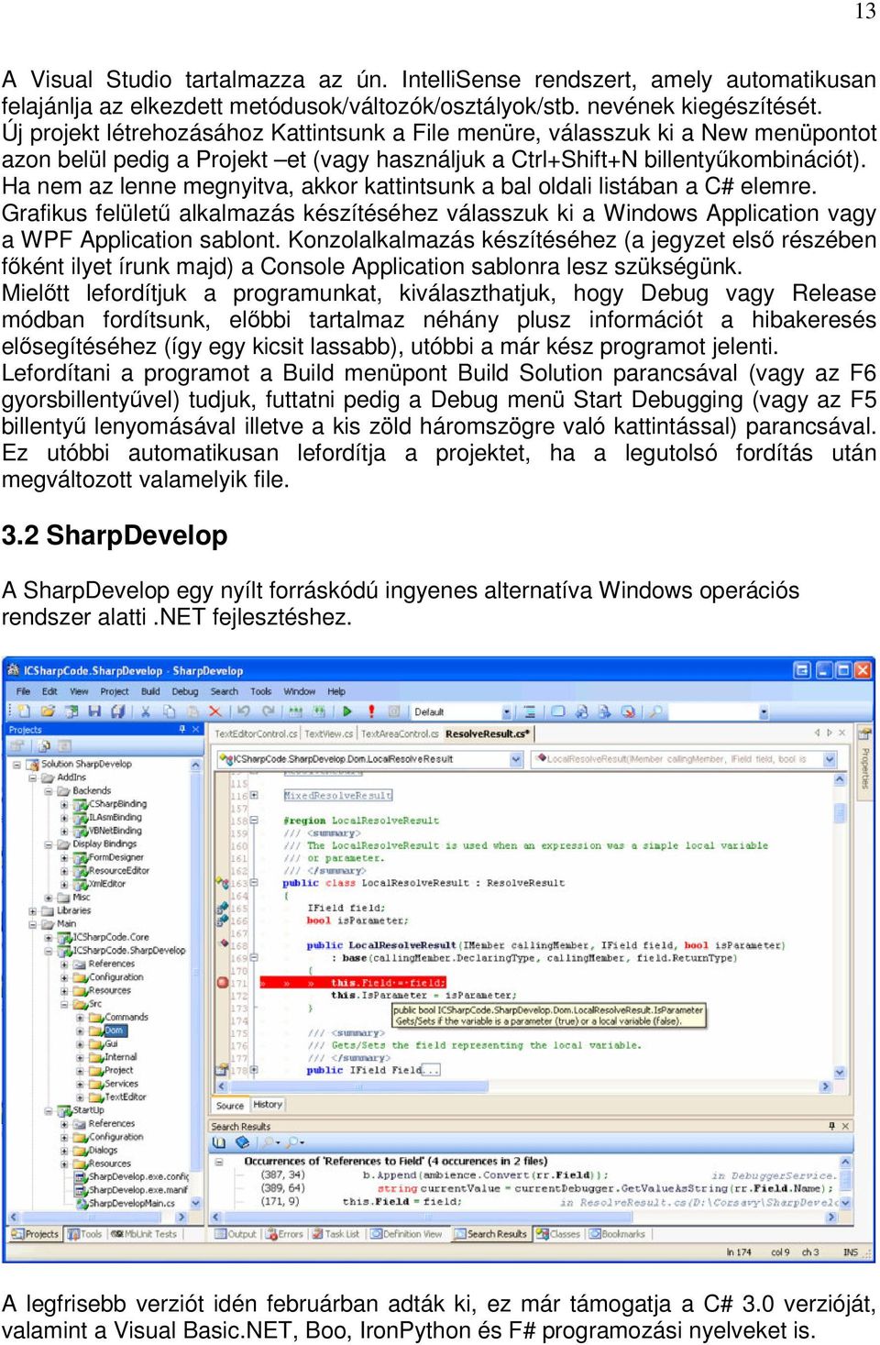Open the Tools menu
Image resolution: width=880 pixels, height=1345 pixels.
(x=261, y=692)
